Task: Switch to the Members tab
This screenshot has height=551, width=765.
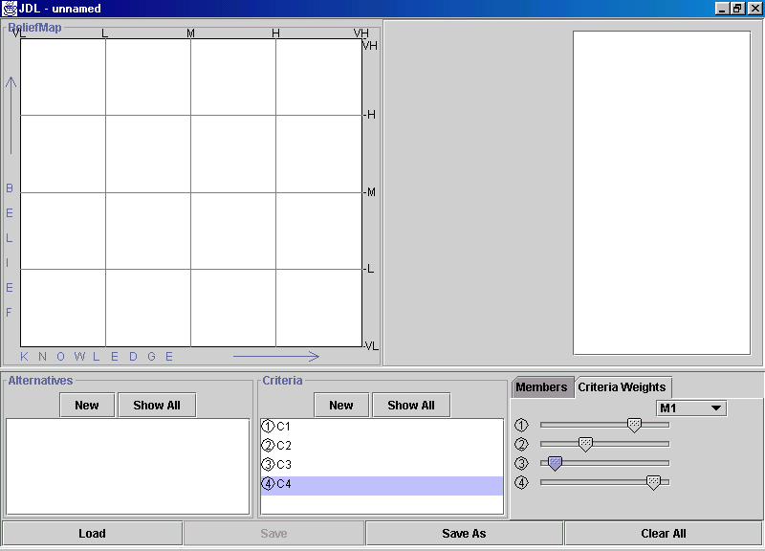Action: click(541, 387)
